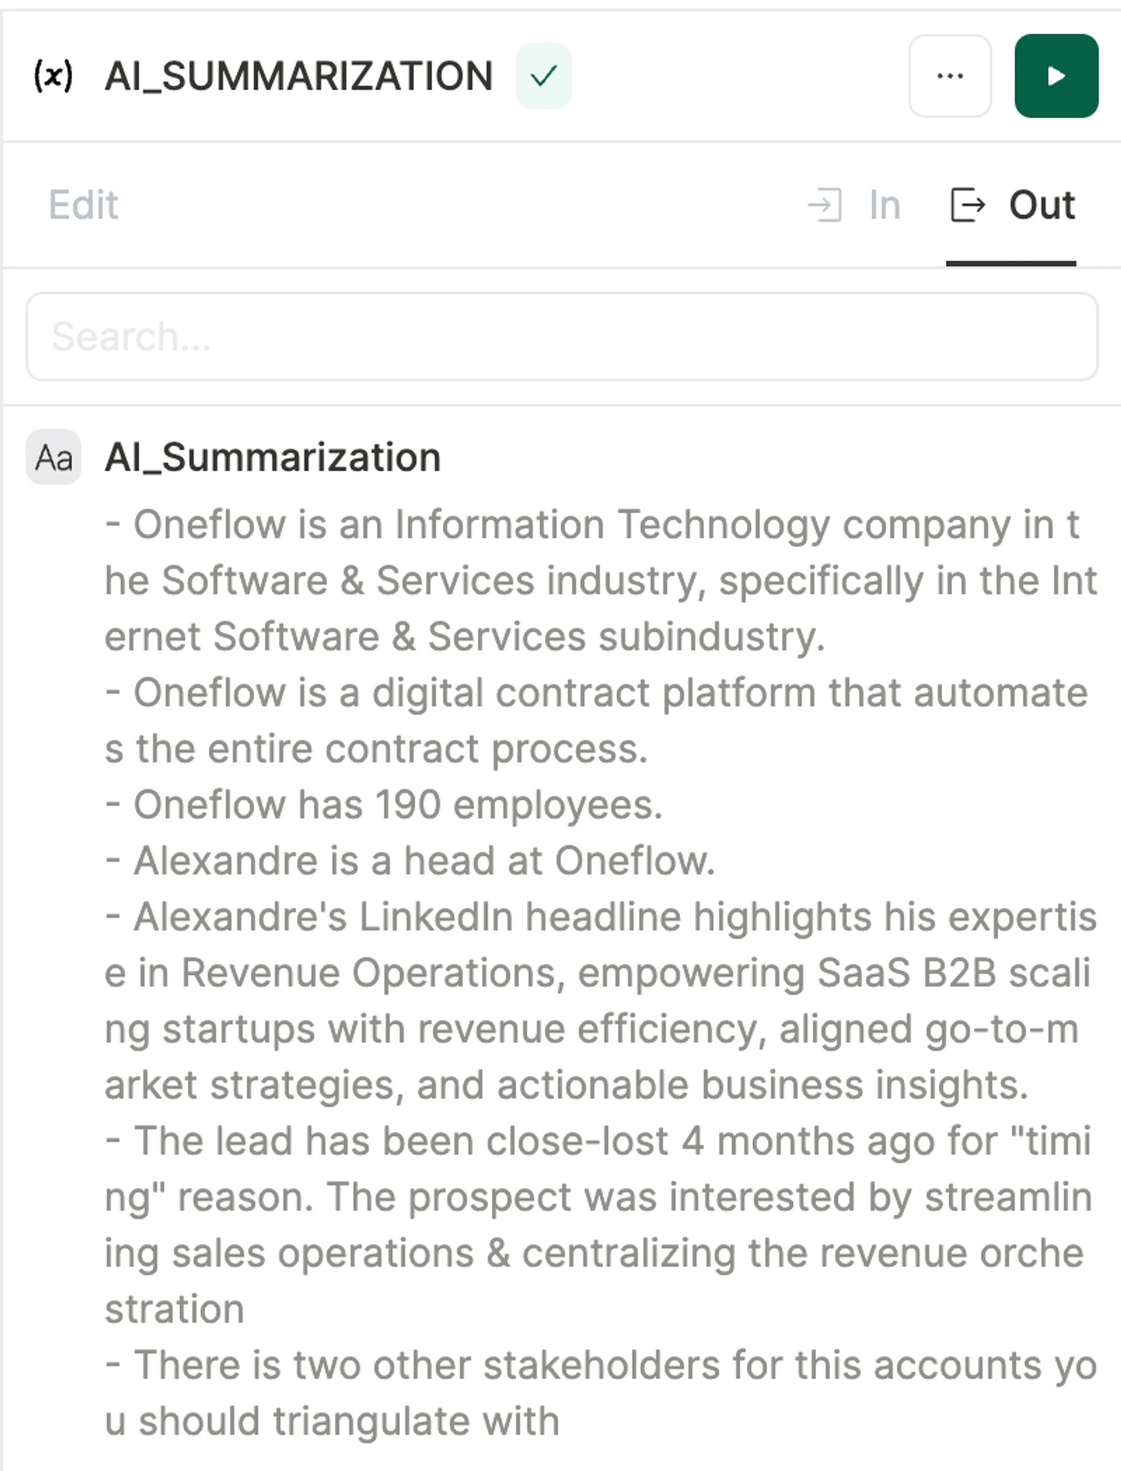Click the two other stakeholders bullet text
The height and width of the screenshot is (1471, 1121).
pyautogui.click(x=600, y=1393)
